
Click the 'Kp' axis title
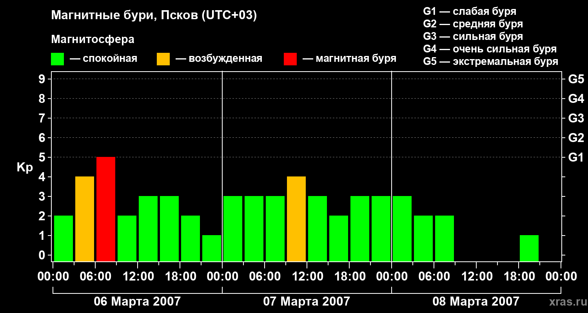[x=25, y=167]
